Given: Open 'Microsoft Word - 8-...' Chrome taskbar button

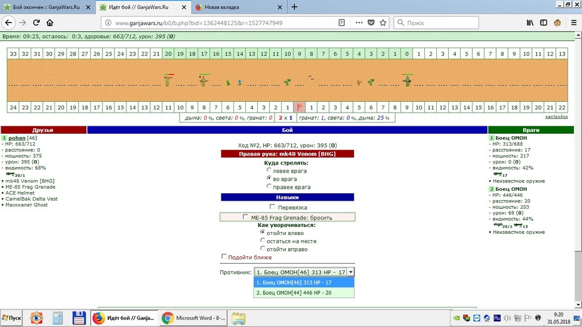Looking at the screenshot, I should click(x=193, y=318).
